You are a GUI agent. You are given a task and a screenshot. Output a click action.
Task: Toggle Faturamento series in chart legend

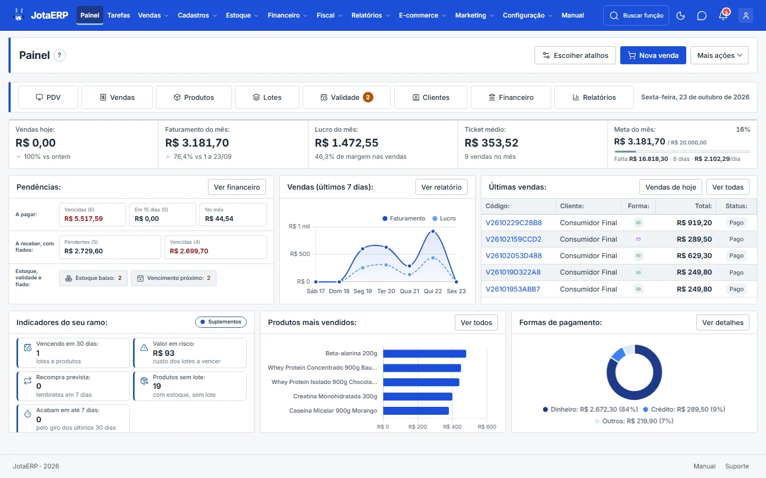tap(404, 218)
